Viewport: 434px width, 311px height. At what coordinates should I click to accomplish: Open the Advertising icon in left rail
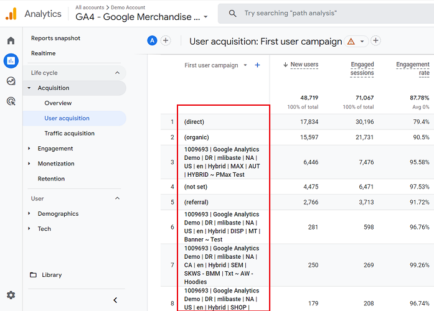coord(11,101)
